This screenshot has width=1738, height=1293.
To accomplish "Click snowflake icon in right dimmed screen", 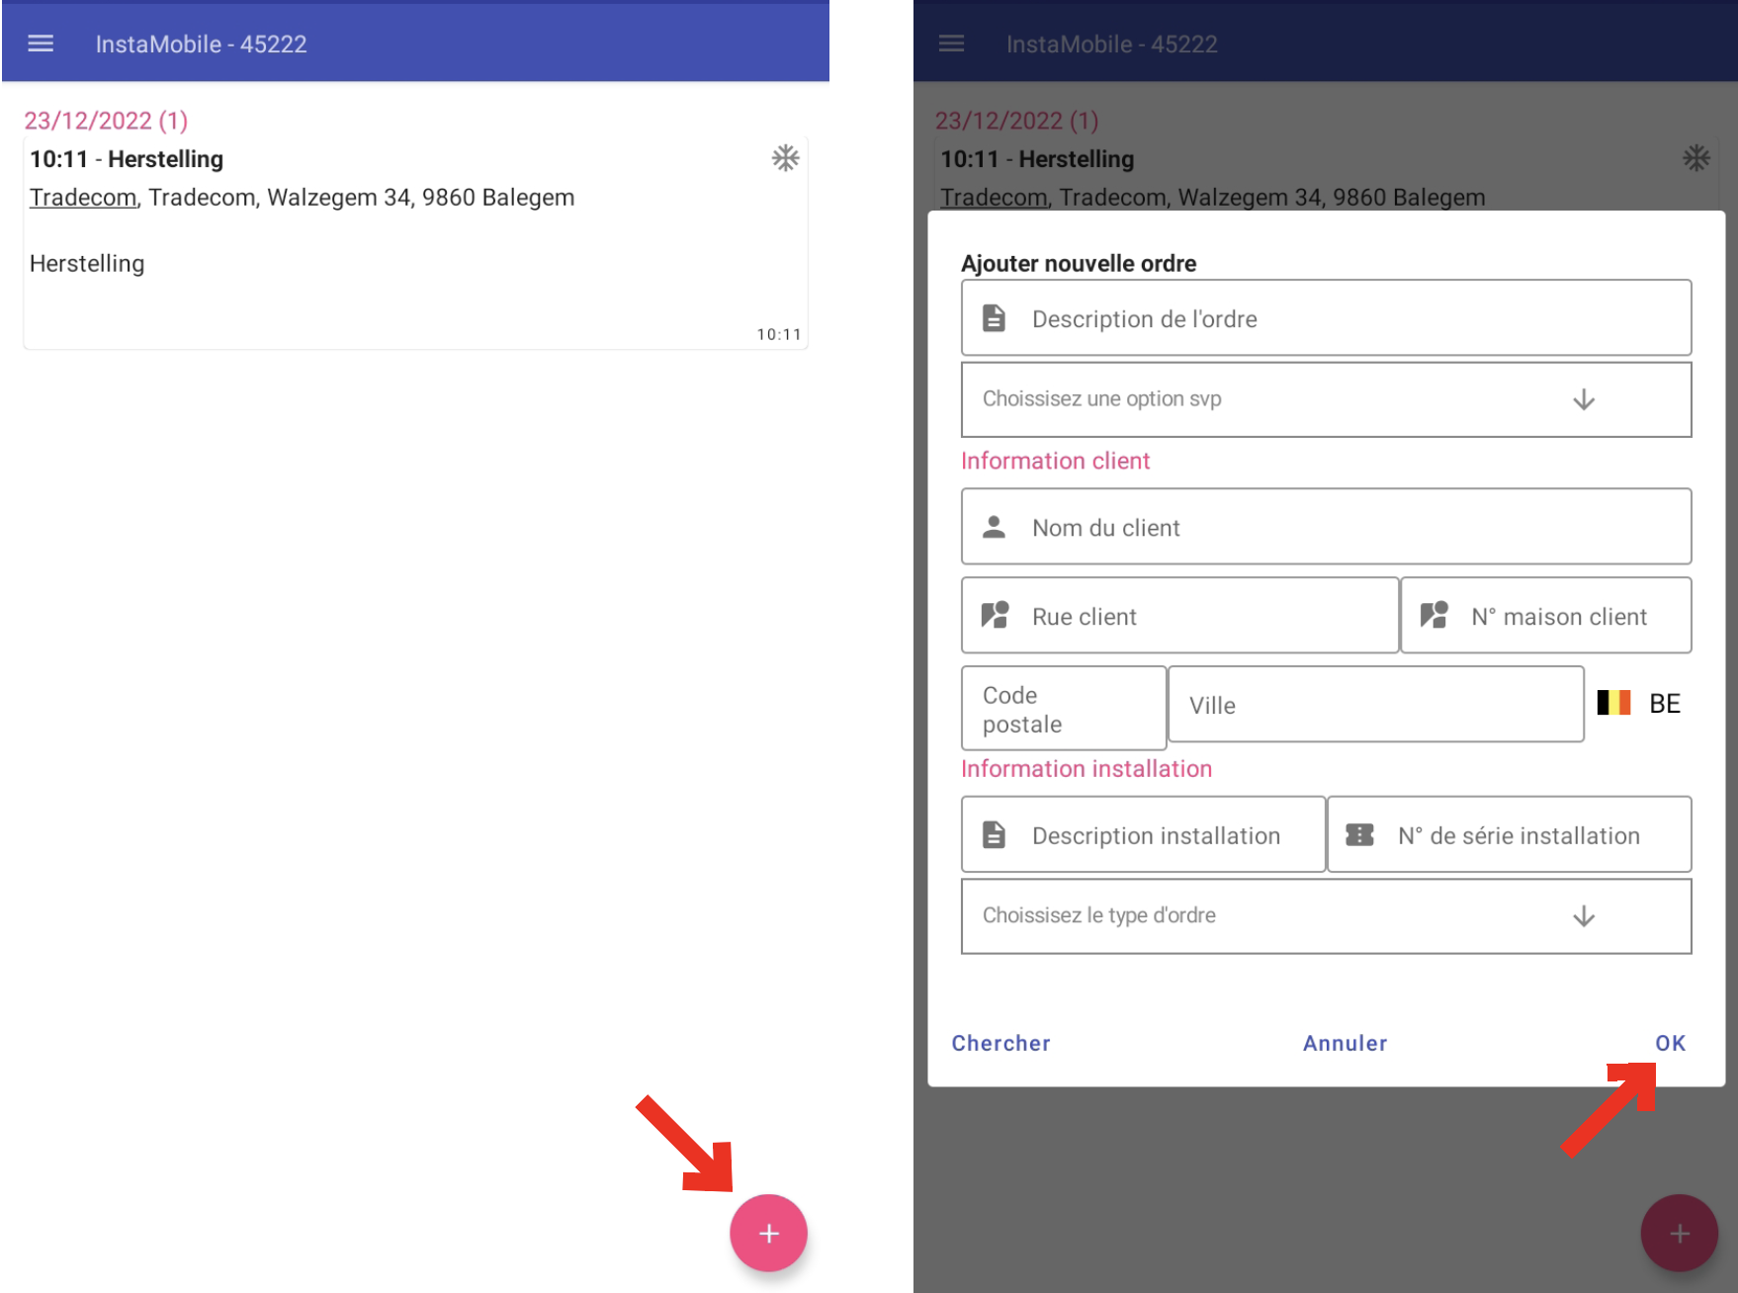I will point(1696,158).
